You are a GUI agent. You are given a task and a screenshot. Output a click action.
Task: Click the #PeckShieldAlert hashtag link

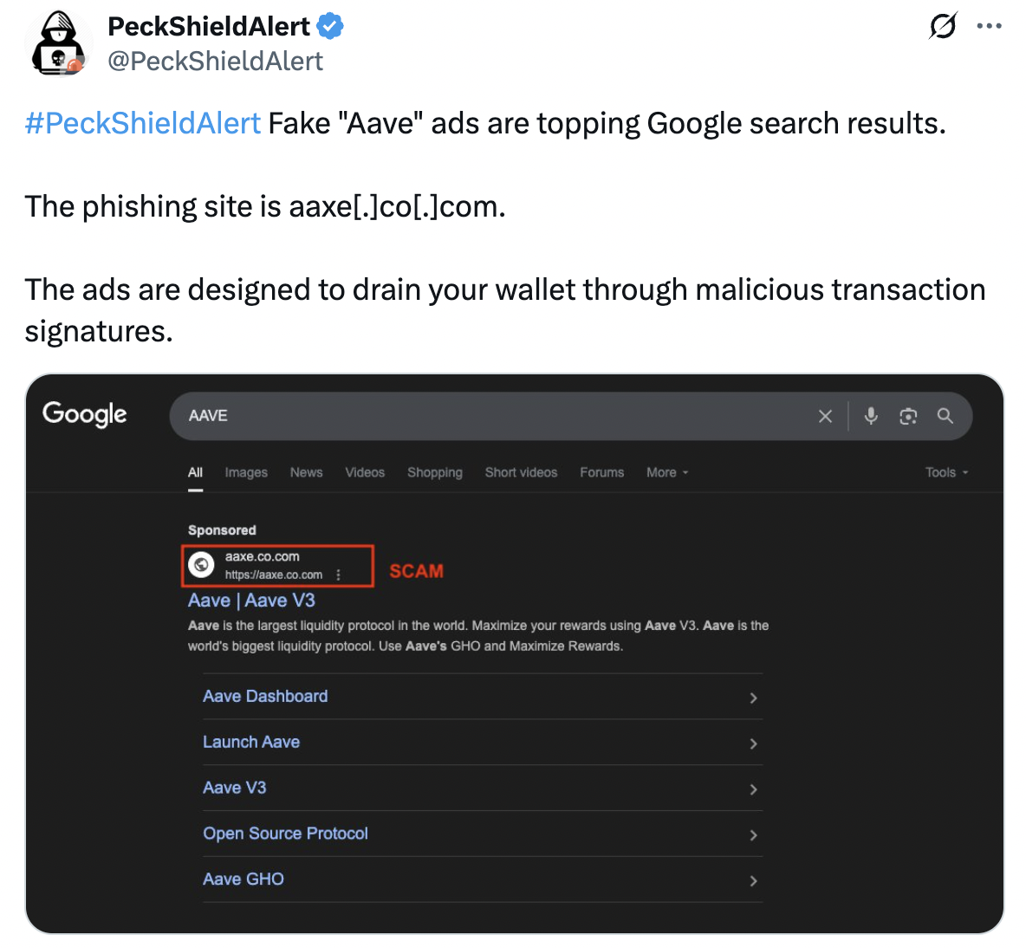point(143,123)
